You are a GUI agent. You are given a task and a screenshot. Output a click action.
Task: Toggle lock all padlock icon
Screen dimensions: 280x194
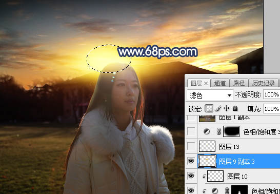pos(235,109)
